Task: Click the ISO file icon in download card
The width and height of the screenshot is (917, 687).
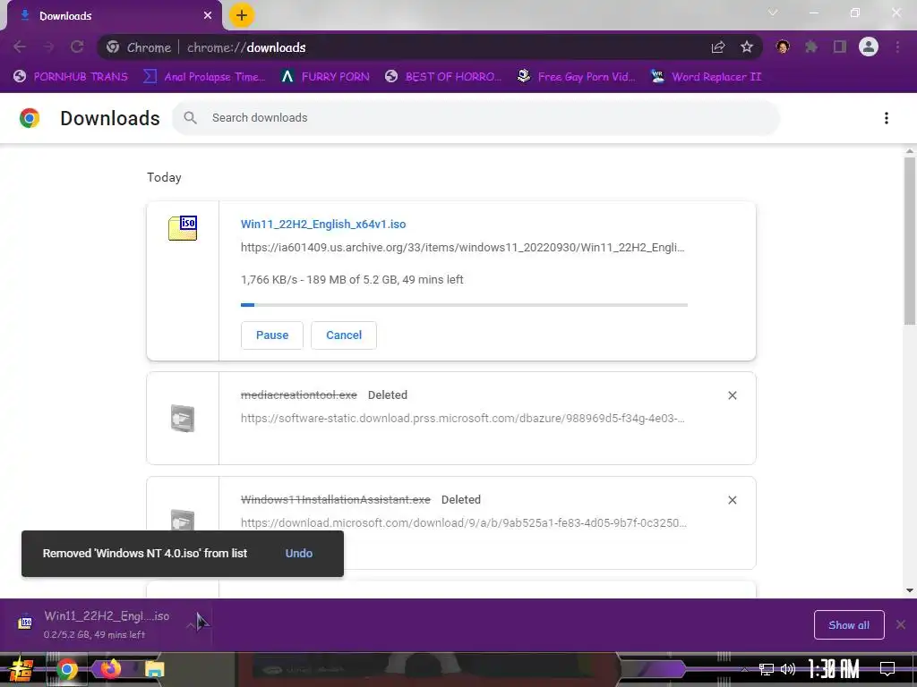Action: tap(183, 228)
